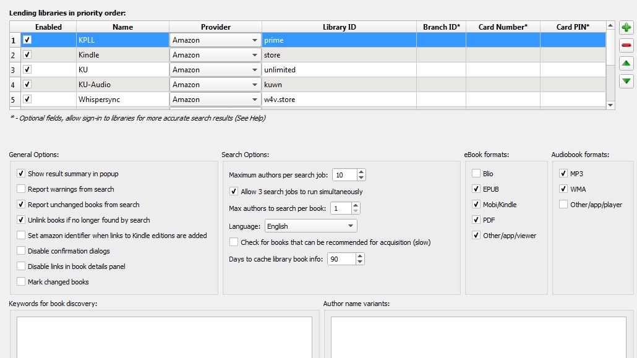Screen dimensions: 637x358
Task: Click the Card Number column header
Action: click(x=503, y=27)
